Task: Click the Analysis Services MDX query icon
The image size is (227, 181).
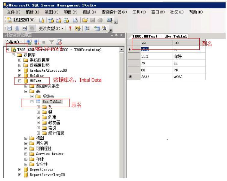Action: [51, 20]
